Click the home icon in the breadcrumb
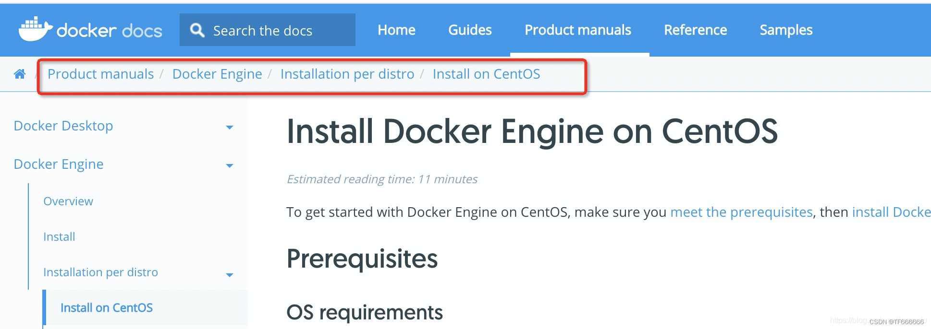The height and width of the screenshot is (329, 931). point(20,74)
